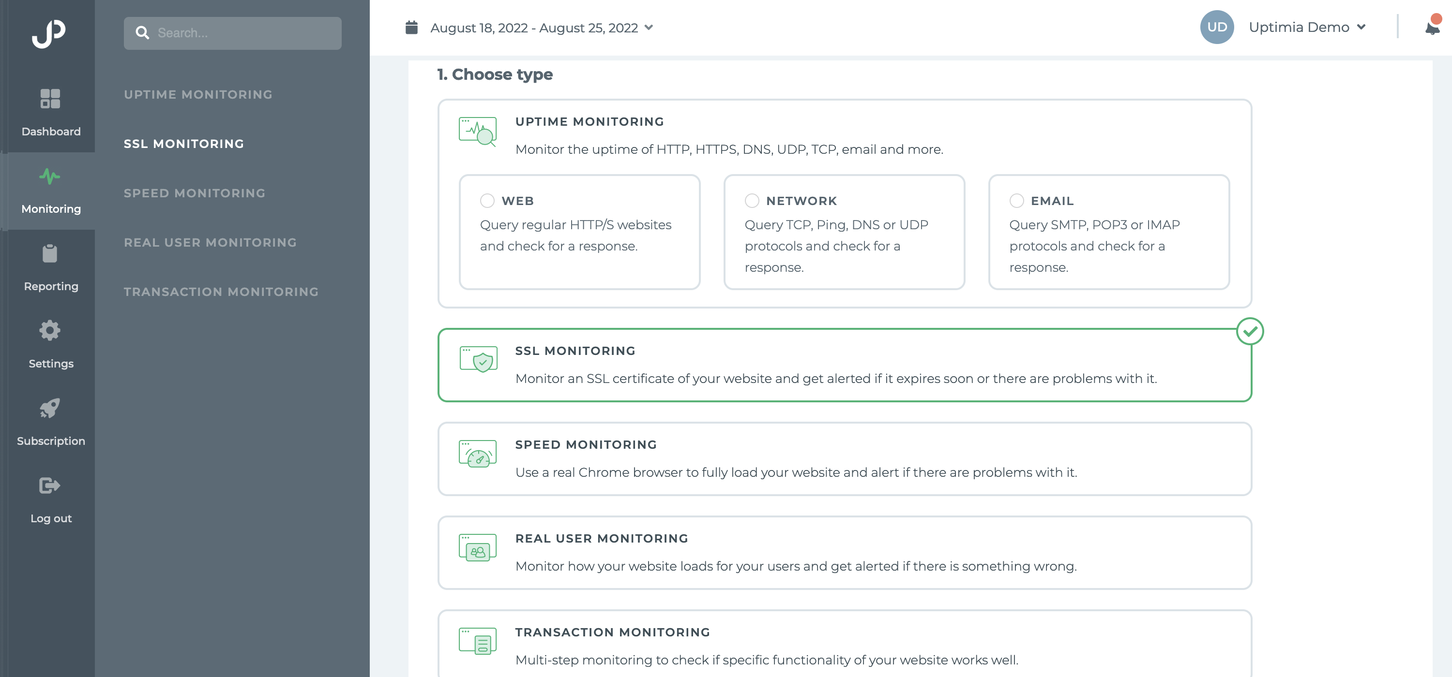Focus the Search input field
Image resolution: width=1452 pixels, height=677 pixels.
232,33
